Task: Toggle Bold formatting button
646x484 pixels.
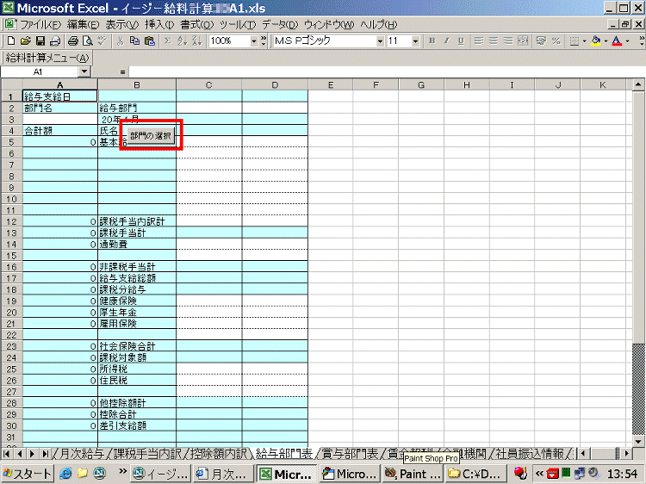Action: [432, 40]
